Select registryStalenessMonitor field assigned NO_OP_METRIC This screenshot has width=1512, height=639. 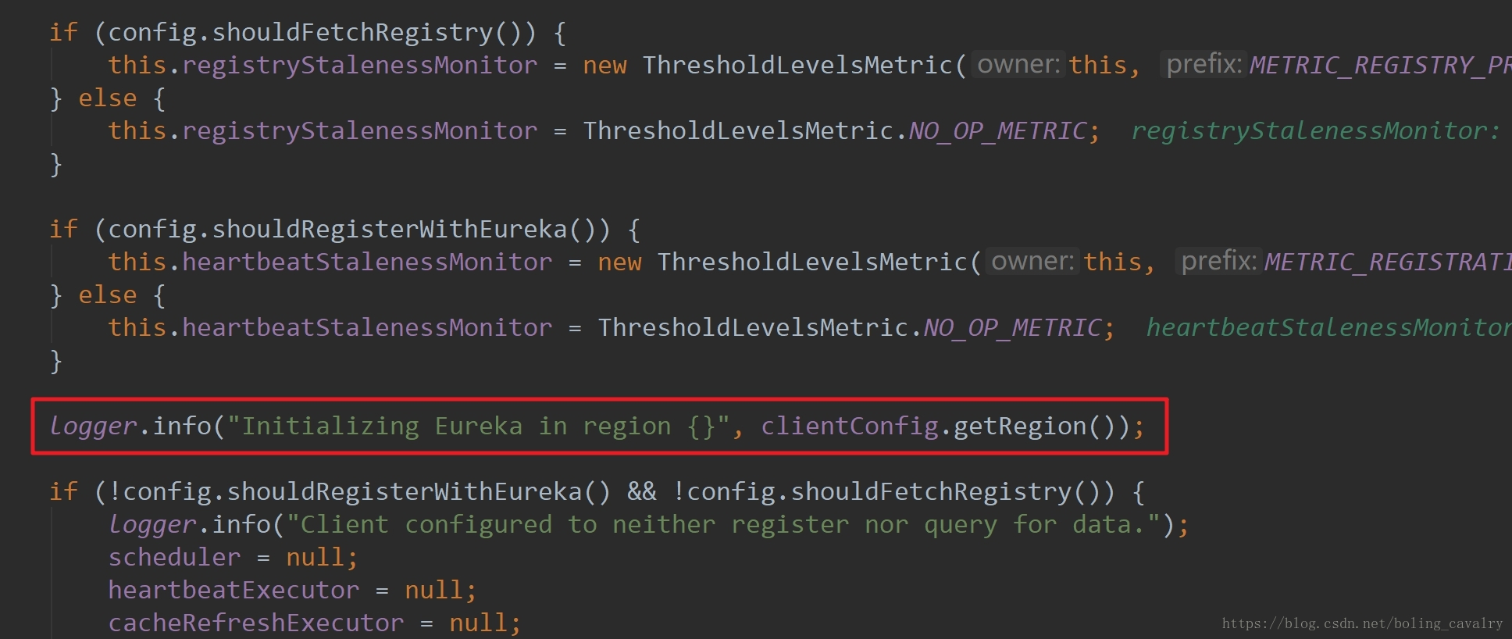pyautogui.click(x=359, y=130)
